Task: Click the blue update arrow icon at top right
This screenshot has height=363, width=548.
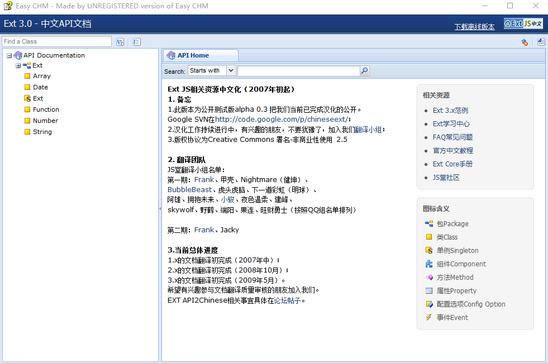Action: click(x=525, y=41)
